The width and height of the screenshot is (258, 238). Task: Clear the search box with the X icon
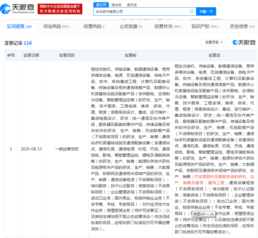tap(191, 12)
